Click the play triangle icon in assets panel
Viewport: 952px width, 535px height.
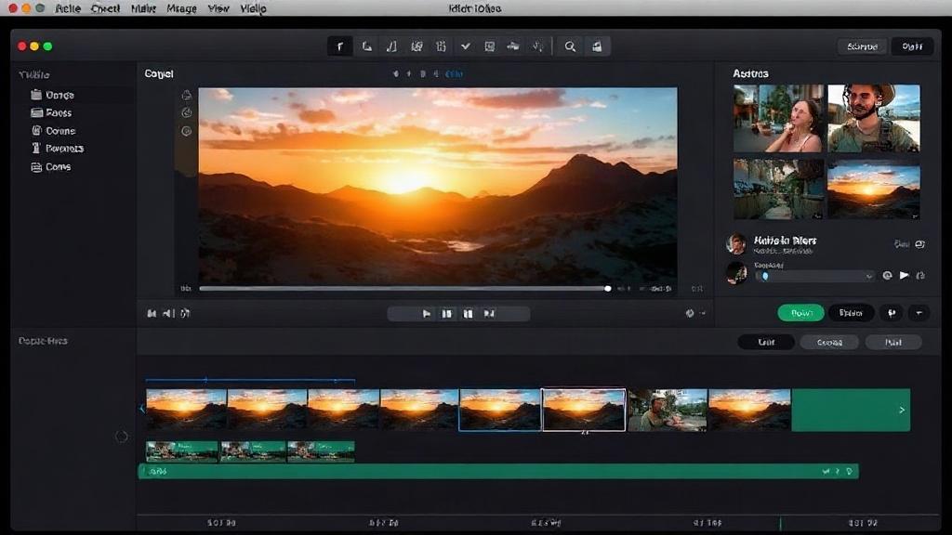904,275
